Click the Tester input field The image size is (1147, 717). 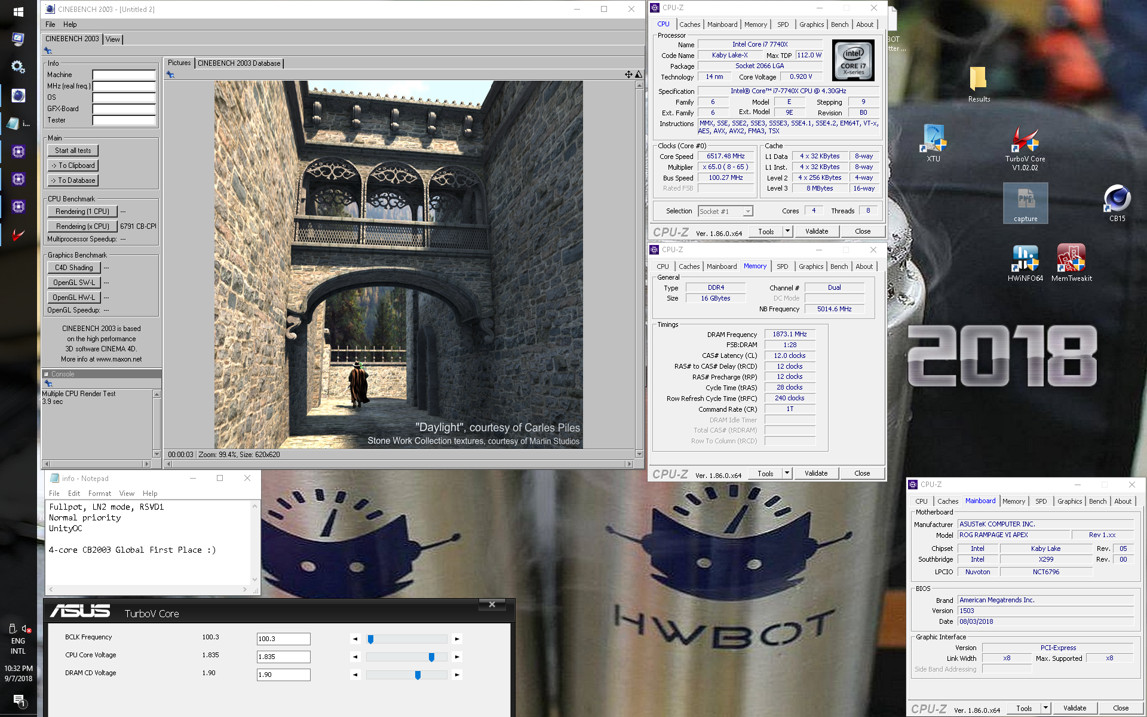124,121
